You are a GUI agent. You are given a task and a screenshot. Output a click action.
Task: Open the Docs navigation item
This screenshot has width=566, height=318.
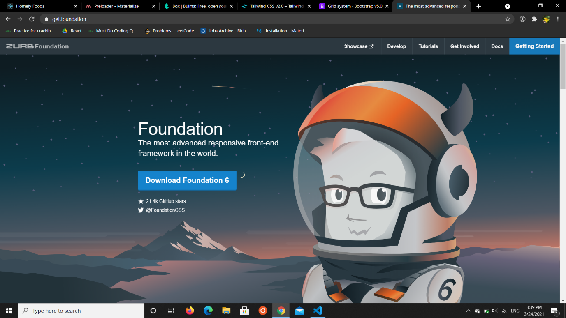[x=497, y=46]
